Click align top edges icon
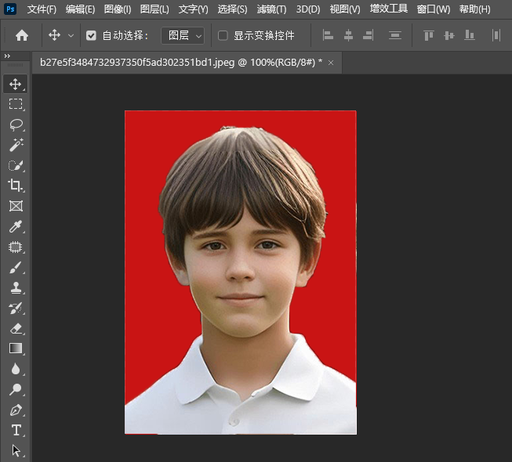This screenshot has height=462, width=512. pos(428,35)
